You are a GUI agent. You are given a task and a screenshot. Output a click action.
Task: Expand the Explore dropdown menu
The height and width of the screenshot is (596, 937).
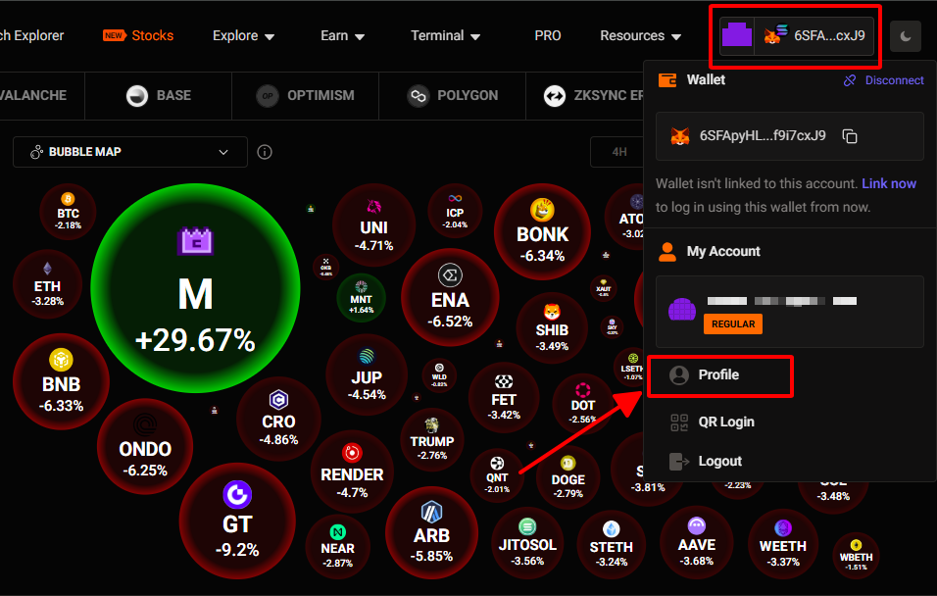click(x=243, y=36)
